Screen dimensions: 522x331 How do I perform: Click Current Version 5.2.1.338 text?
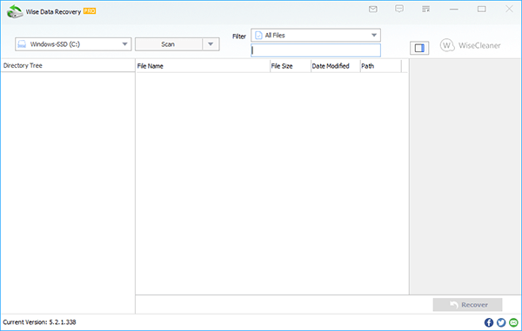(39, 322)
